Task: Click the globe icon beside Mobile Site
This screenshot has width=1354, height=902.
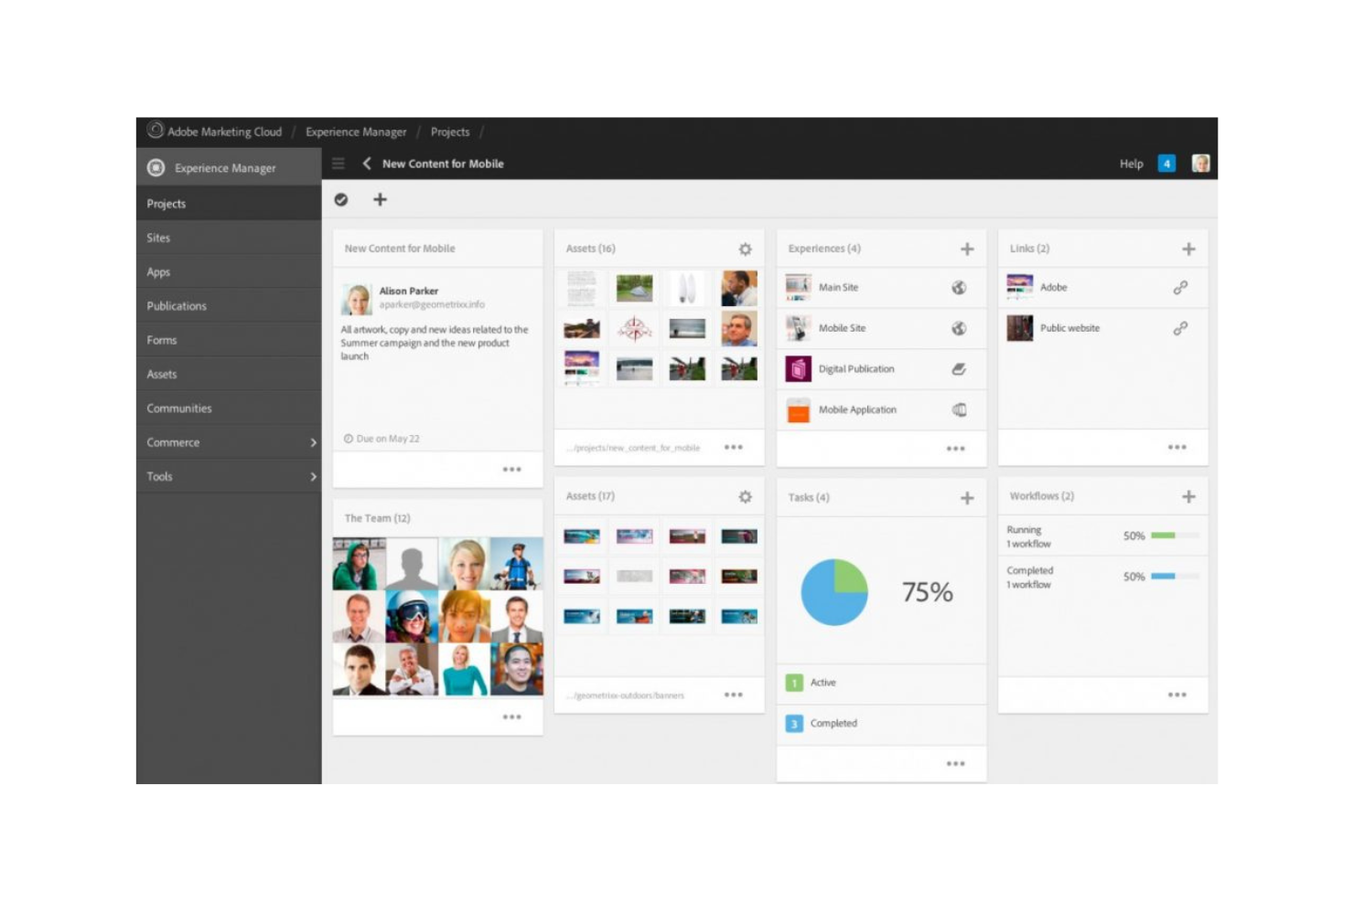Action: coord(959,328)
